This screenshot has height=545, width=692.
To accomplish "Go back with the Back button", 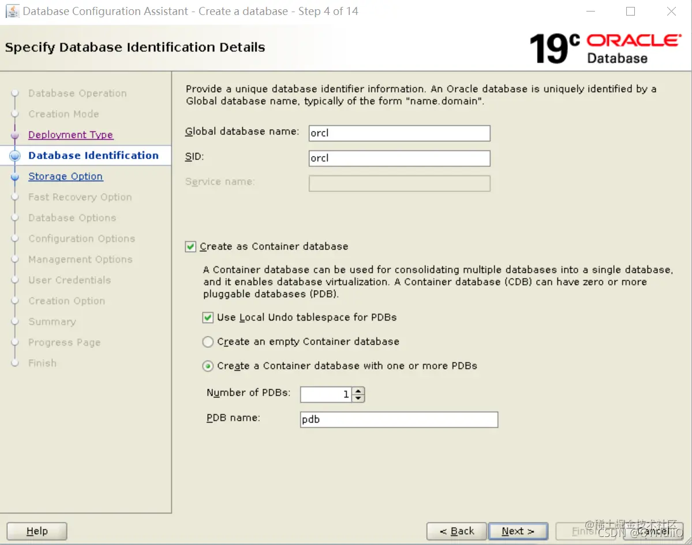I will coord(457,531).
